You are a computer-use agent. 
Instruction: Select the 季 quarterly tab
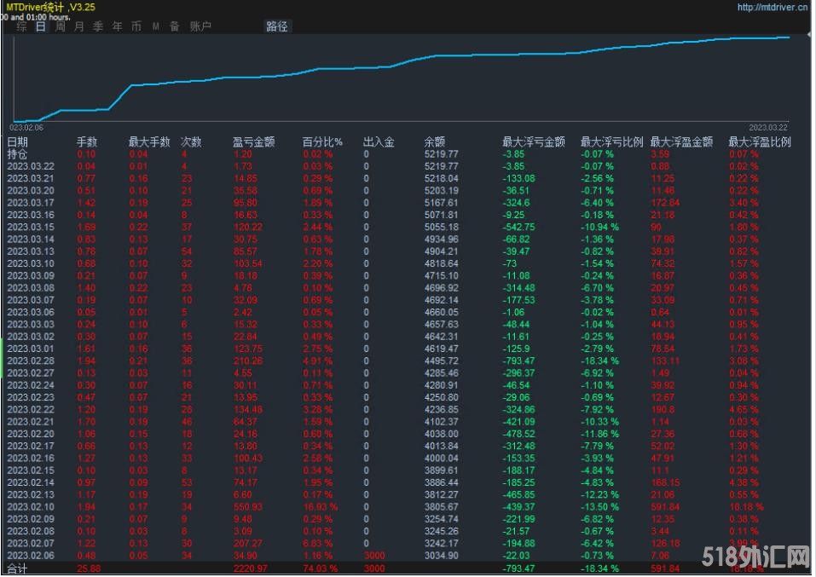click(x=98, y=26)
